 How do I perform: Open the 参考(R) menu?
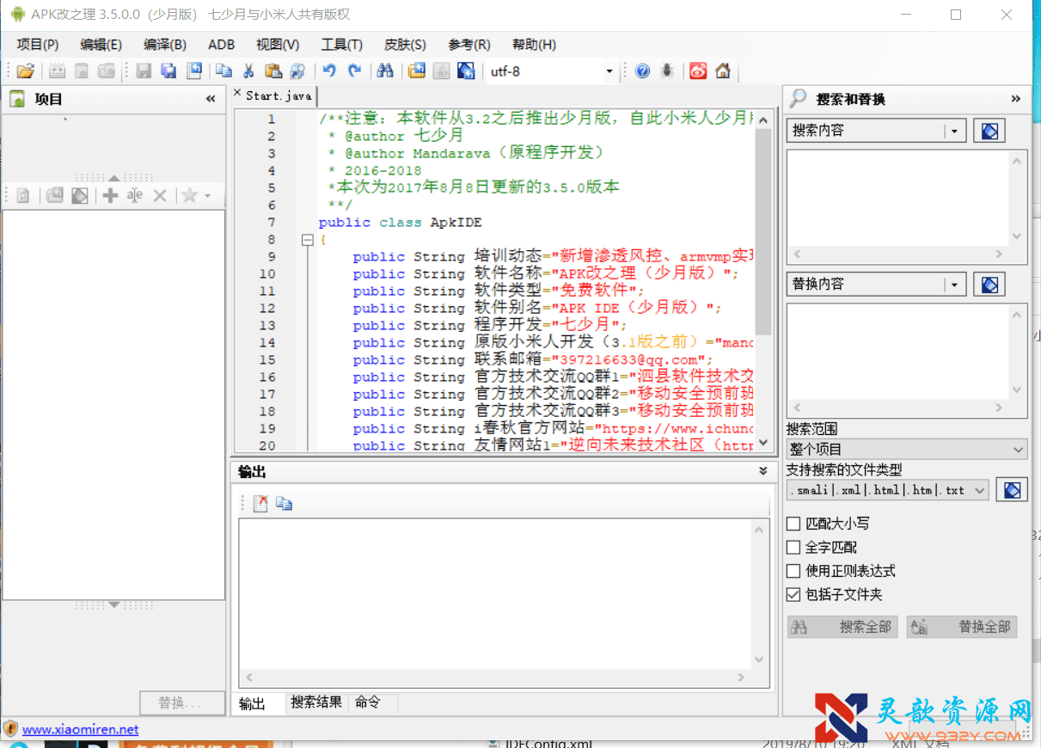tap(469, 45)
